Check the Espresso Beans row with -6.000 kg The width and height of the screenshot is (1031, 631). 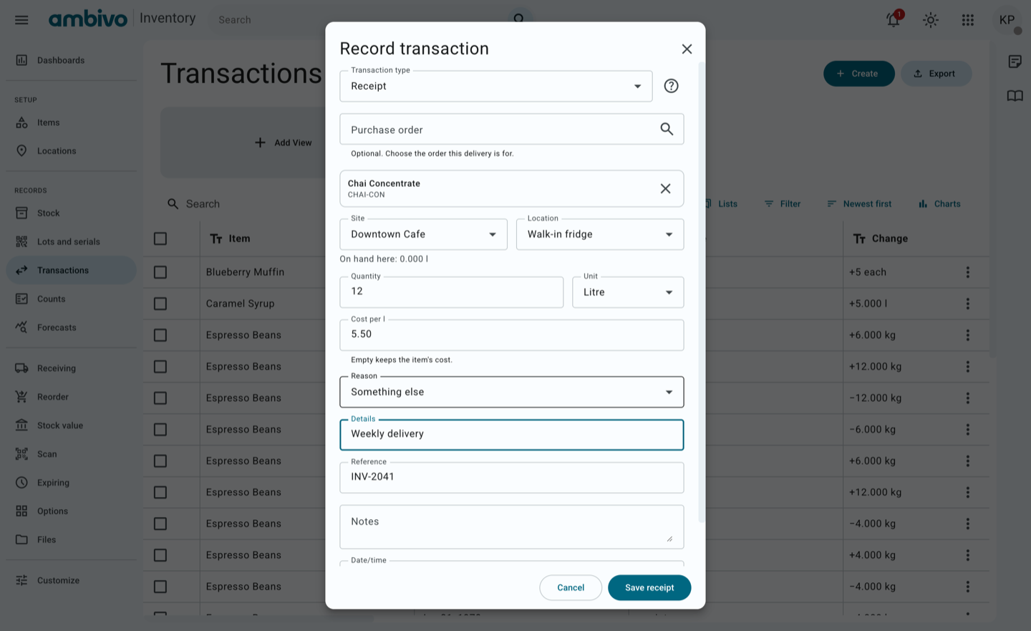(160, 430)
